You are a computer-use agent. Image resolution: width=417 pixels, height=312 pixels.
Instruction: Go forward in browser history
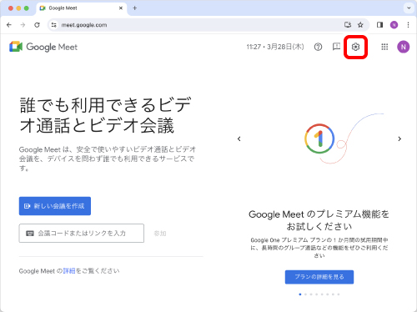pos(23,25)
